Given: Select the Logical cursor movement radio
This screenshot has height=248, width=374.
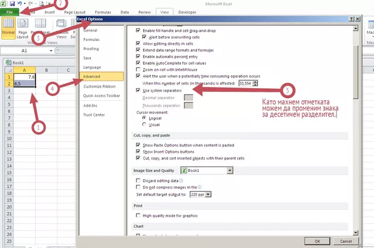Looking at the screenshot, I should [x=144, y=118].
